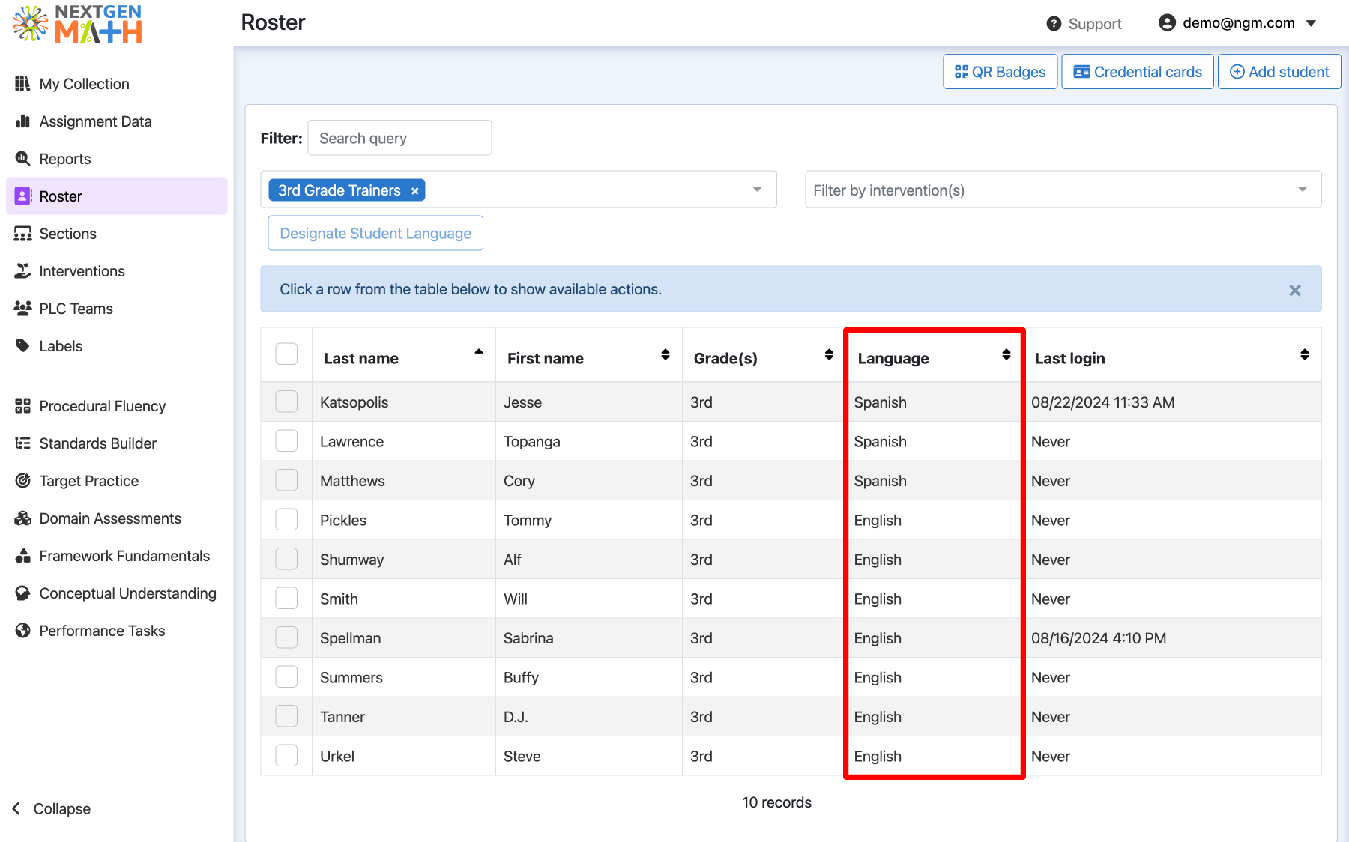Click the Spellman last name cell

[x=403, y=638]
